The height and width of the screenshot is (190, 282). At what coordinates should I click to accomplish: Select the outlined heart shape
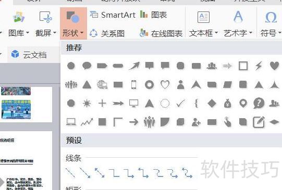click(165, 84)
